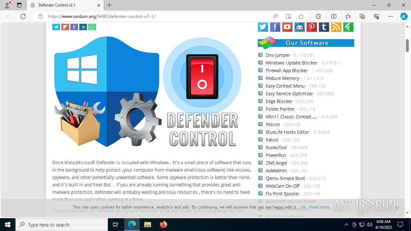Click the small Tumblr share icon
The height and width of the screenshot is (231, 411).
coord(74,27)
